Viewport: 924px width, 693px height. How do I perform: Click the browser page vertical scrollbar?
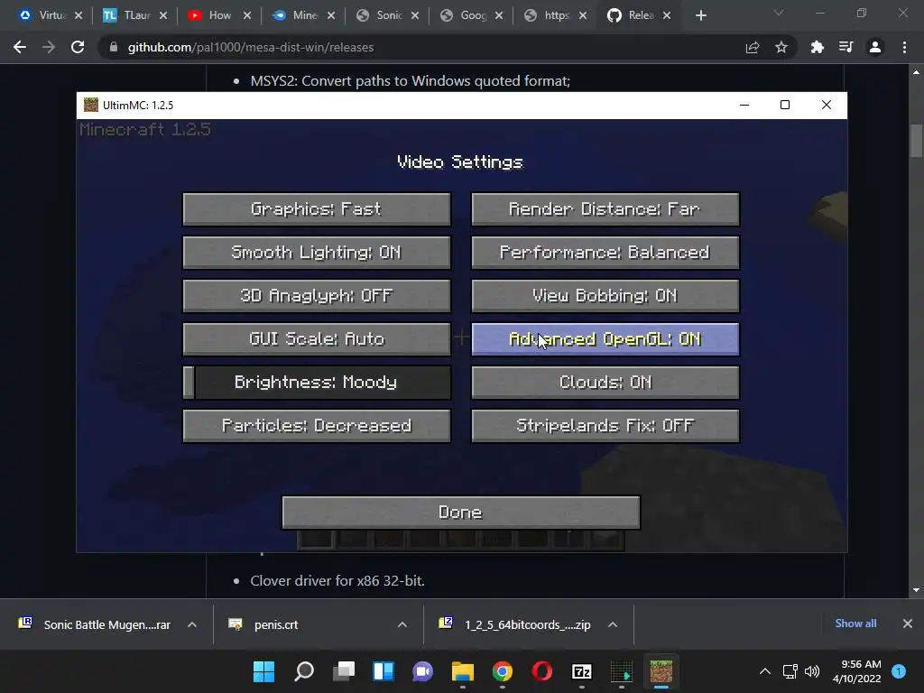(916, 140)
